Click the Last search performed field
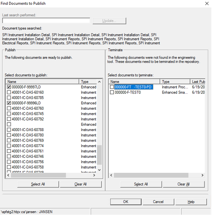This screenshot has width=212, height=215. click(x=46, y=21)
